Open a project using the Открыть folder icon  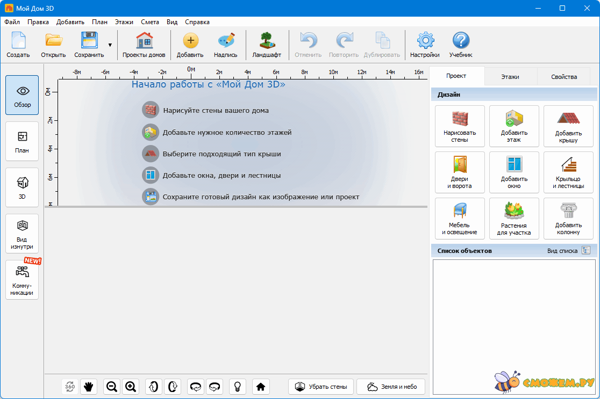(53, 45)
